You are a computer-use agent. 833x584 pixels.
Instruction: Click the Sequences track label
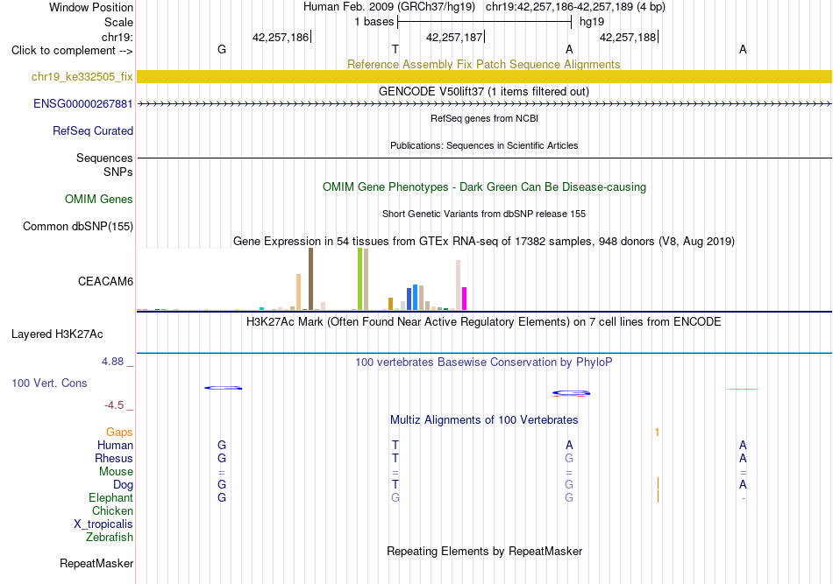[104, 158]
